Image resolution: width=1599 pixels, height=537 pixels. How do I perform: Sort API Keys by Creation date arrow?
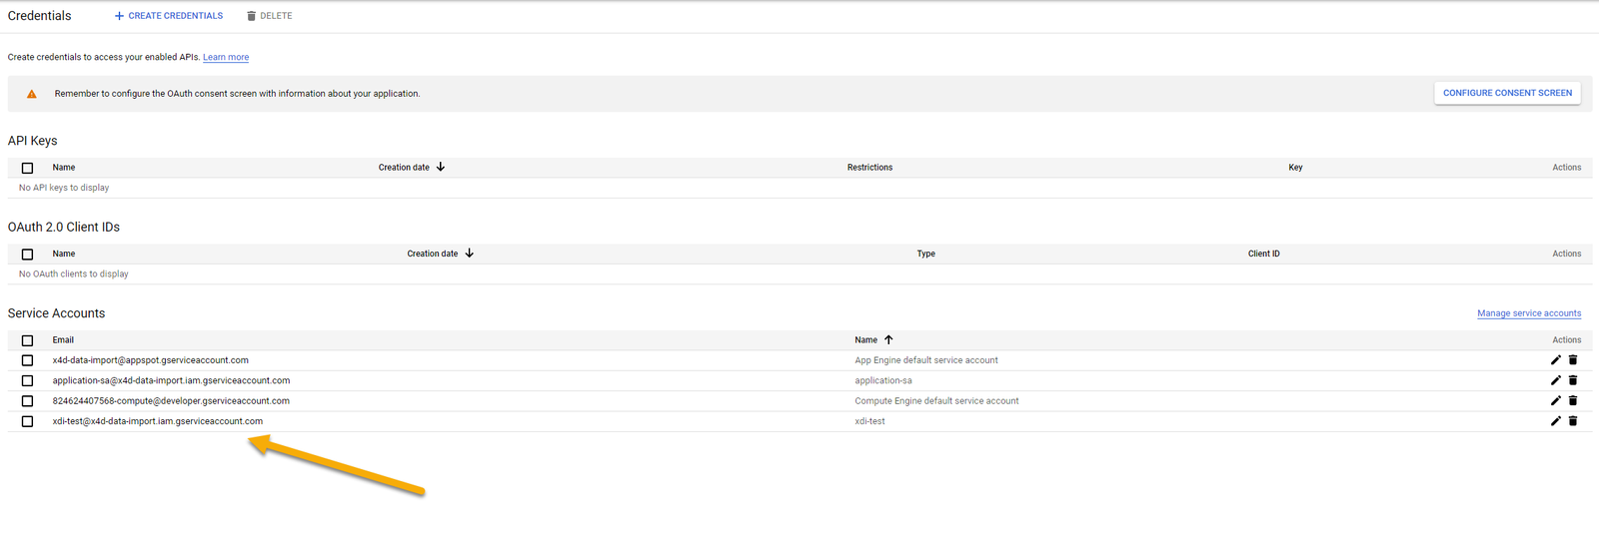441,168
